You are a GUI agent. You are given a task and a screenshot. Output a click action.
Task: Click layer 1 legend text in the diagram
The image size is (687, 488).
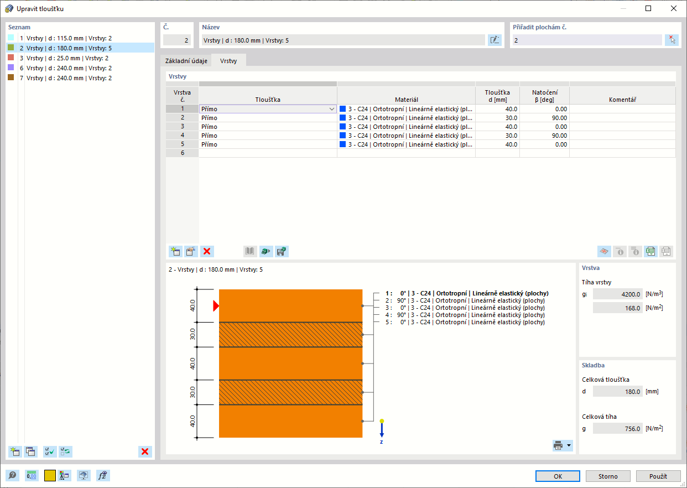coord(467,294)
